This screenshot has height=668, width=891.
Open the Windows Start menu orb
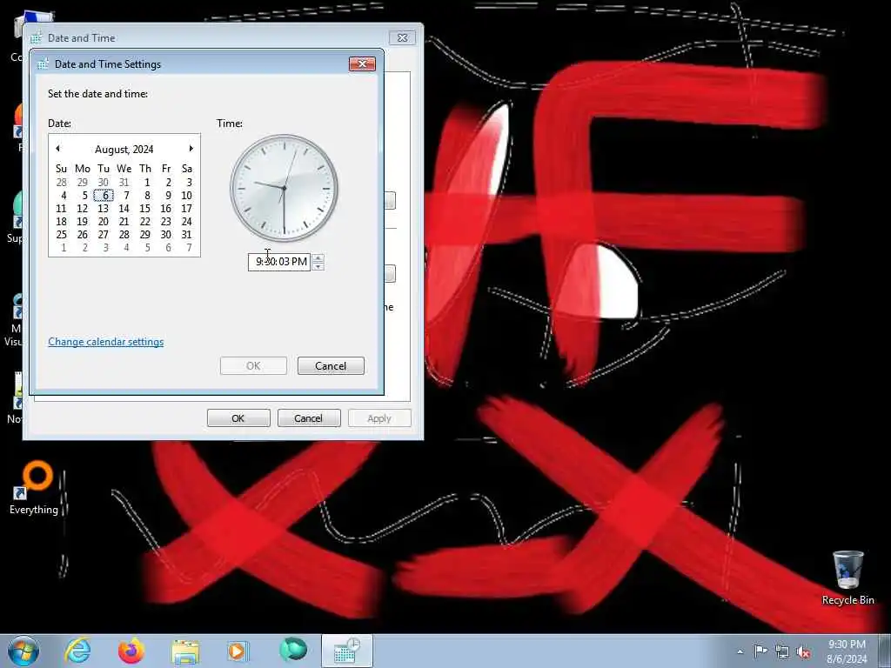coord(23,651)
